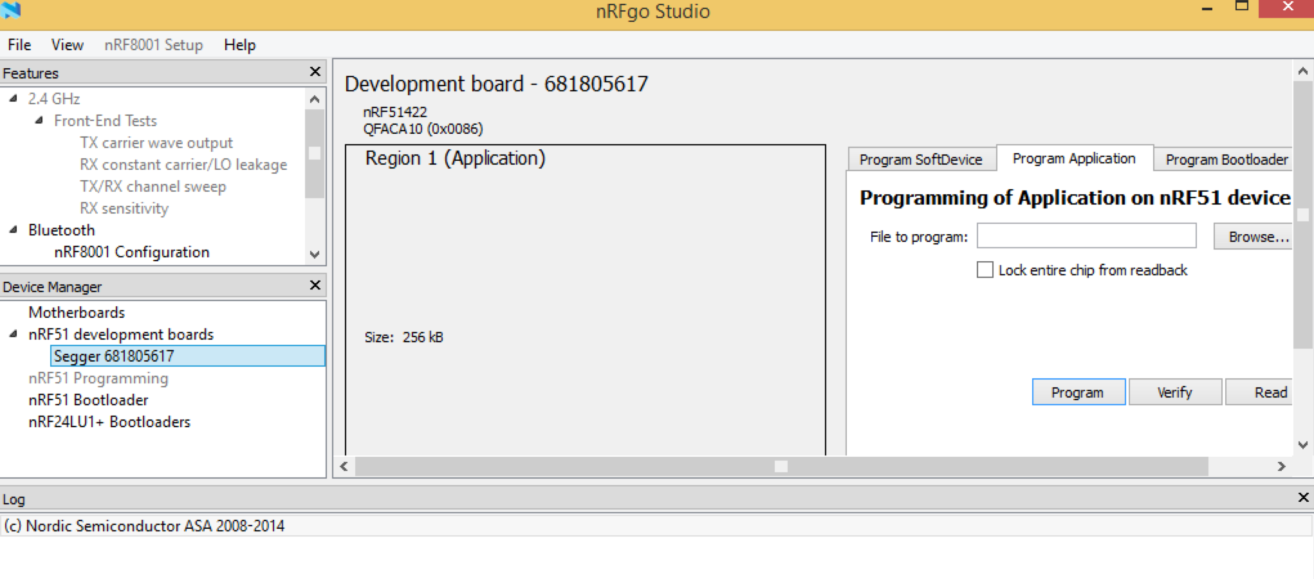Close the Features panel
This screenshot has width=1314, height=579.
[315, 71]
